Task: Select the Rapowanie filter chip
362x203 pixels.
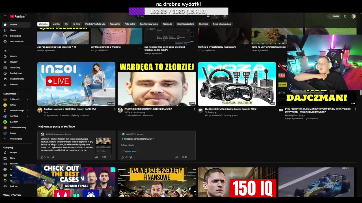Action: point(115,24)
